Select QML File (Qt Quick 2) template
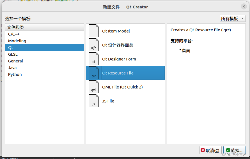The image size is (250, 159). click(x=125, y=87)
